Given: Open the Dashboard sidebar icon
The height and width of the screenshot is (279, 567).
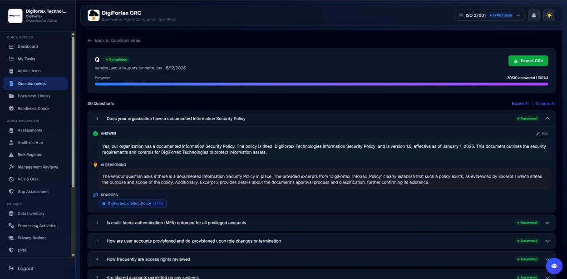Looking at the screenshot, I should [x=11, y=46].
